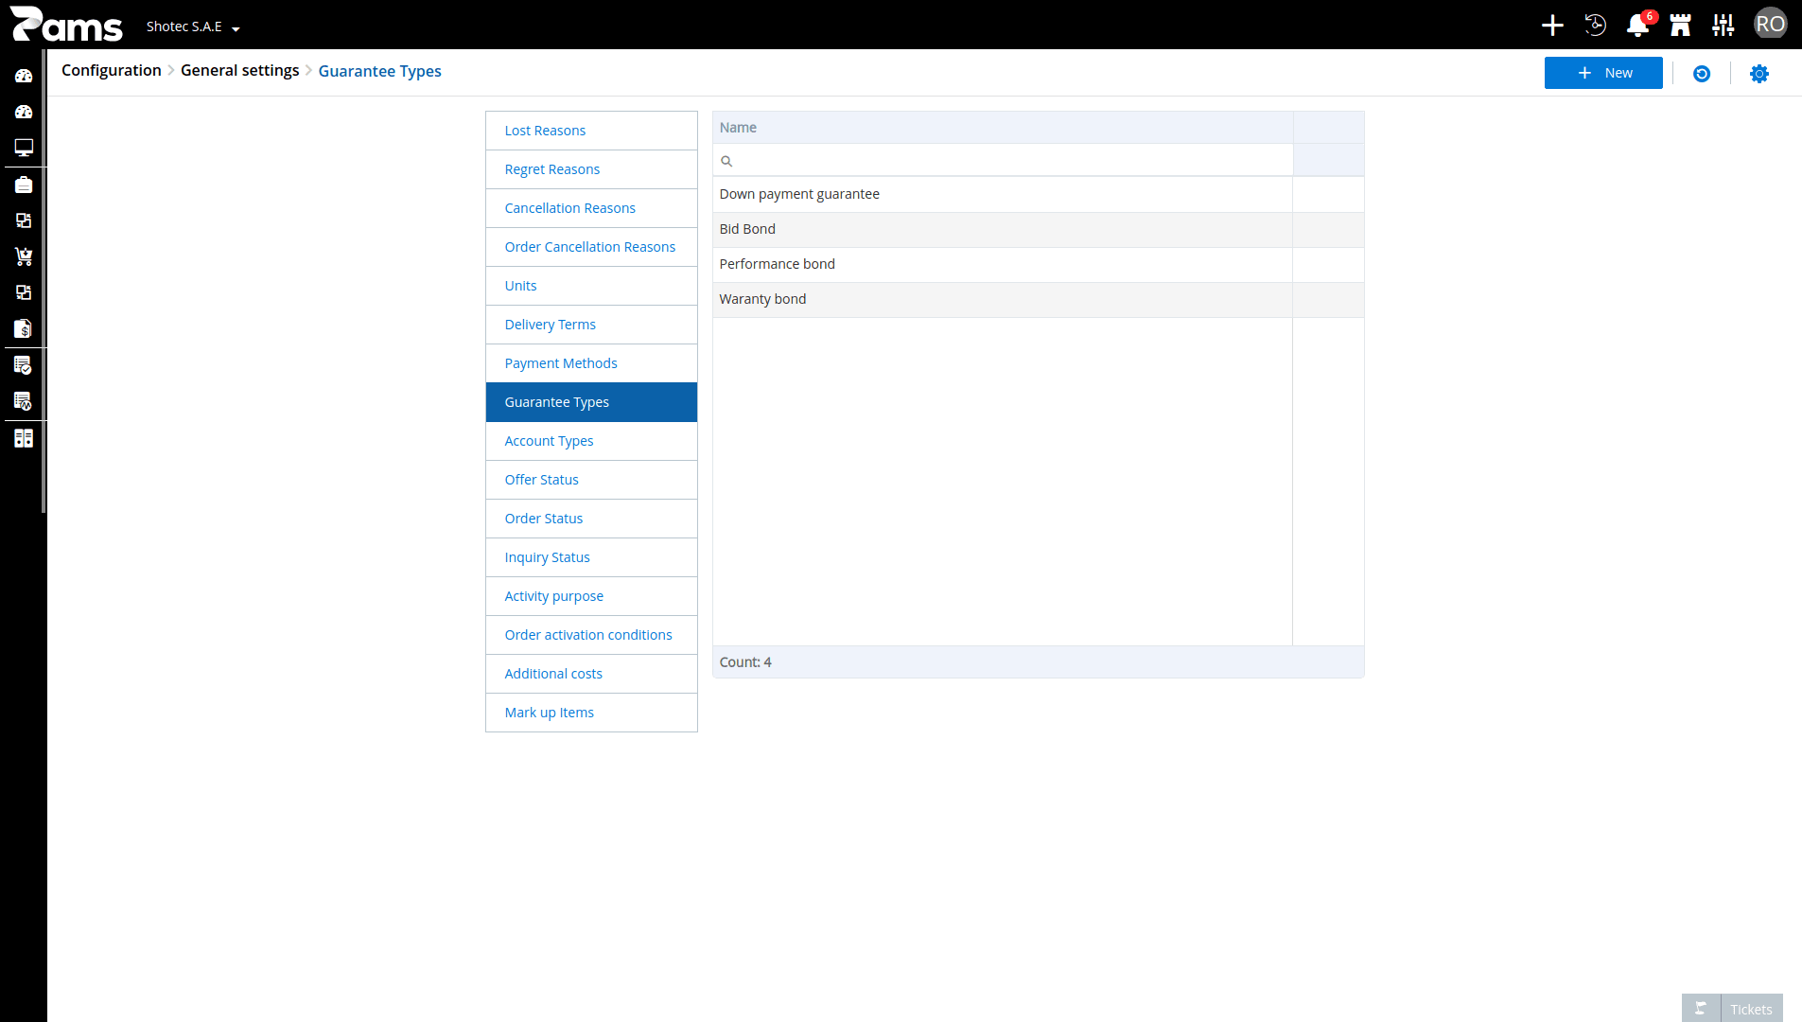1802x1022 pixels.
Task: Click the refresh icon beside New
Action: [1702, 74]
